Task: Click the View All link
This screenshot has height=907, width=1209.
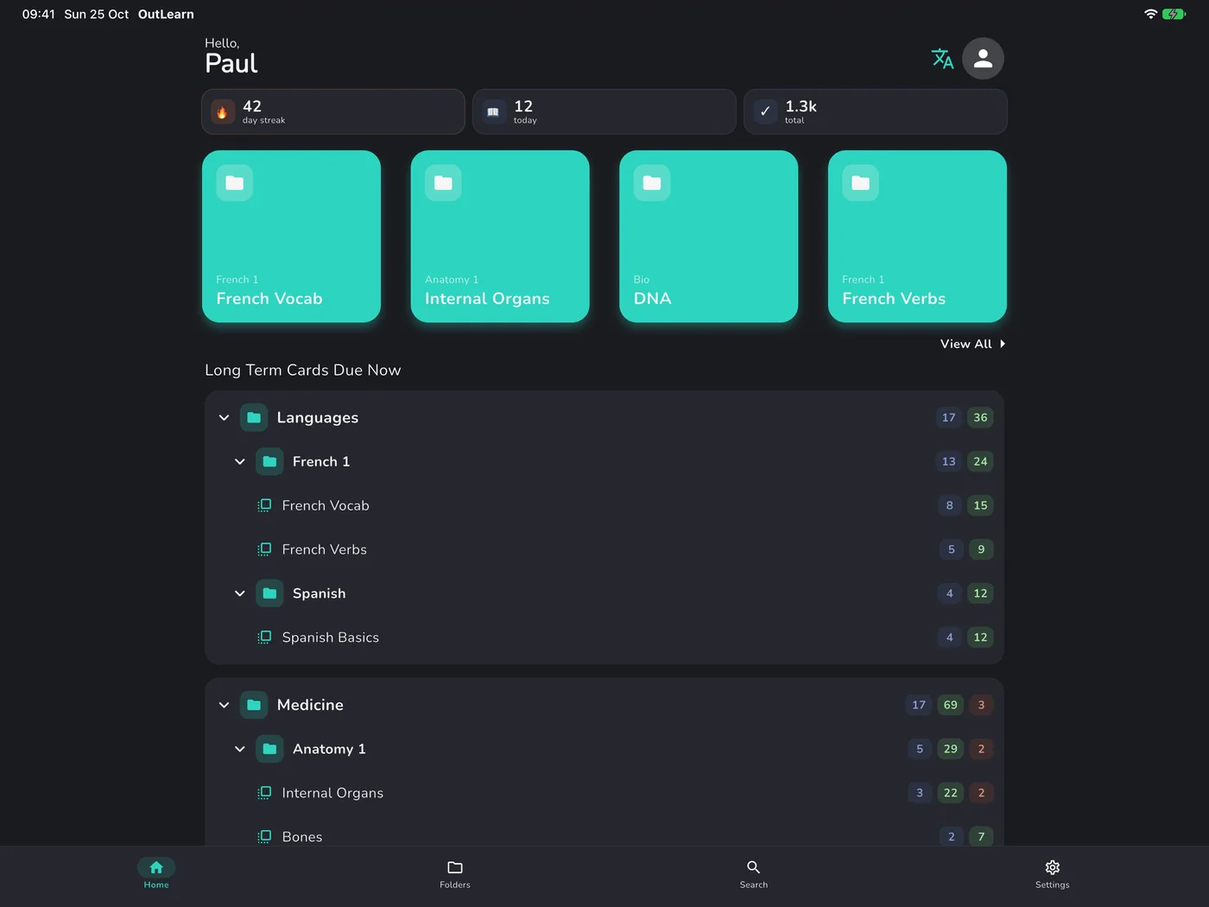Action: [973, 344]
